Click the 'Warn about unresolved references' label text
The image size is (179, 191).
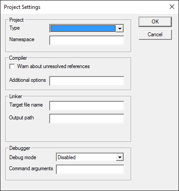click(53, 66)
